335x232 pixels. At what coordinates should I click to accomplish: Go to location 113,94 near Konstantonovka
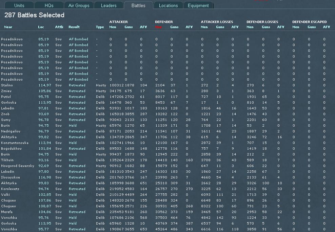45,143
